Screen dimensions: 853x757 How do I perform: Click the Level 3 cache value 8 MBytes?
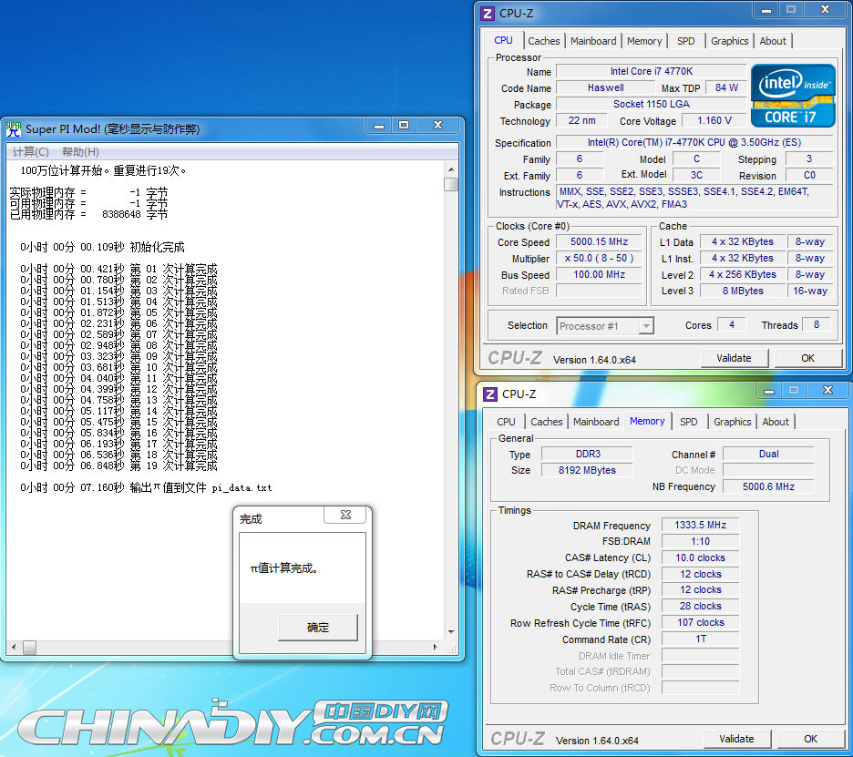(743, 291)
